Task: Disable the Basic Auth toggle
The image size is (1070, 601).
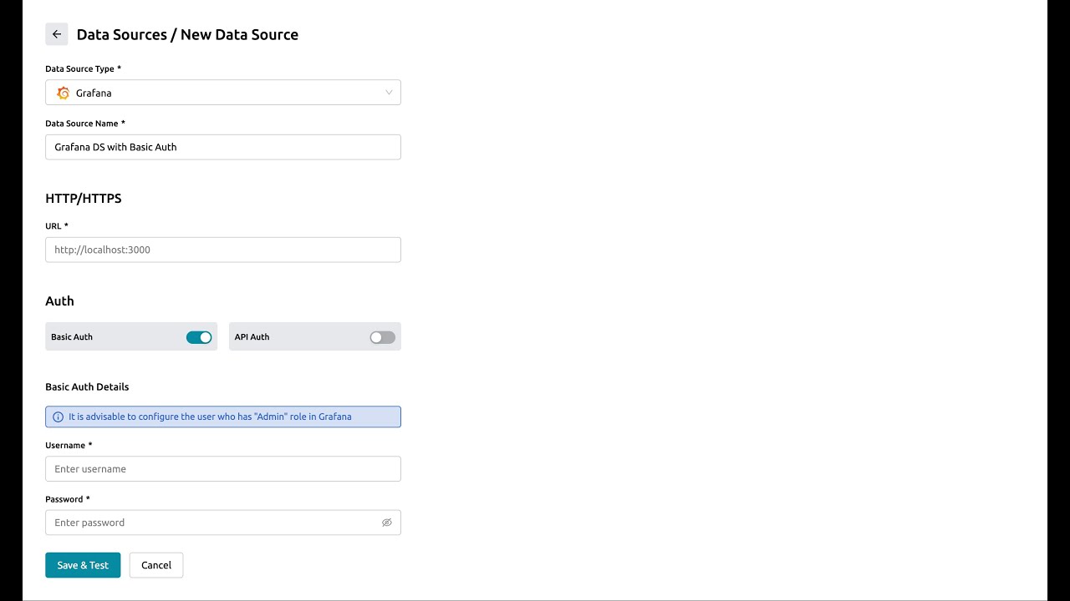Action: coord(199,337)
